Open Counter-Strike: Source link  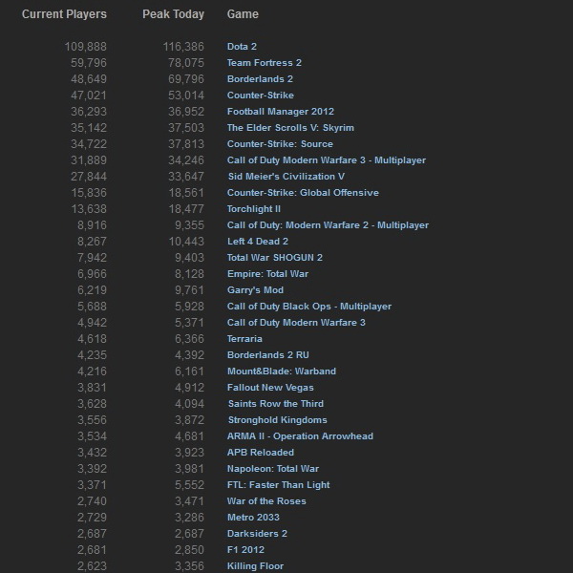point(280,144)
